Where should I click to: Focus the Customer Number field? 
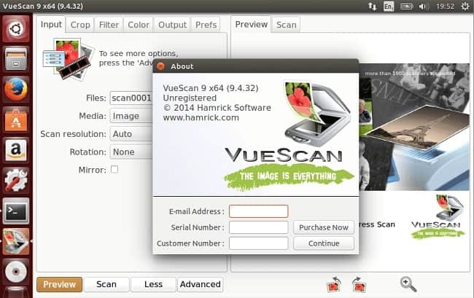[258, 243]
